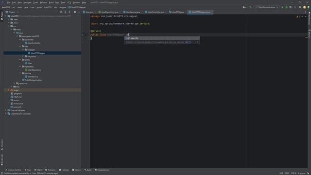The image size is (311, 175).
Task: Open Search Everywhere magnifier icon
Action: (x=300, y=7)
